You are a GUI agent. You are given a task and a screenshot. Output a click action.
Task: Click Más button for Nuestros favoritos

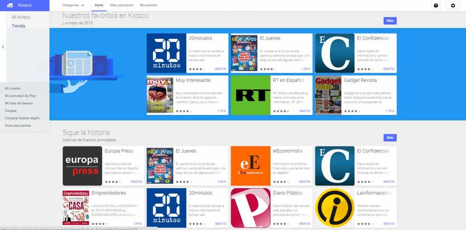[x=390, y=21]
